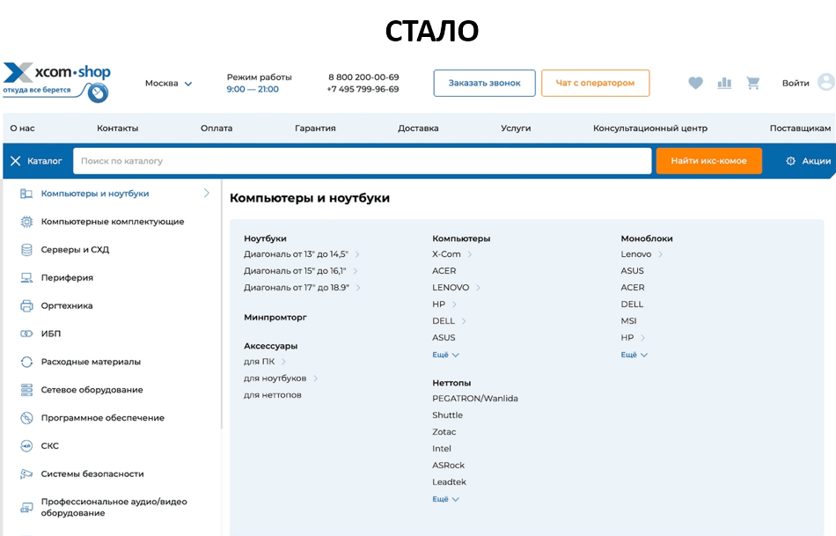The width and height of the screenshot is (836, 536).
Task: Open Shuttle nettops link
Action: pyautogui.click(x=447, y=415)
